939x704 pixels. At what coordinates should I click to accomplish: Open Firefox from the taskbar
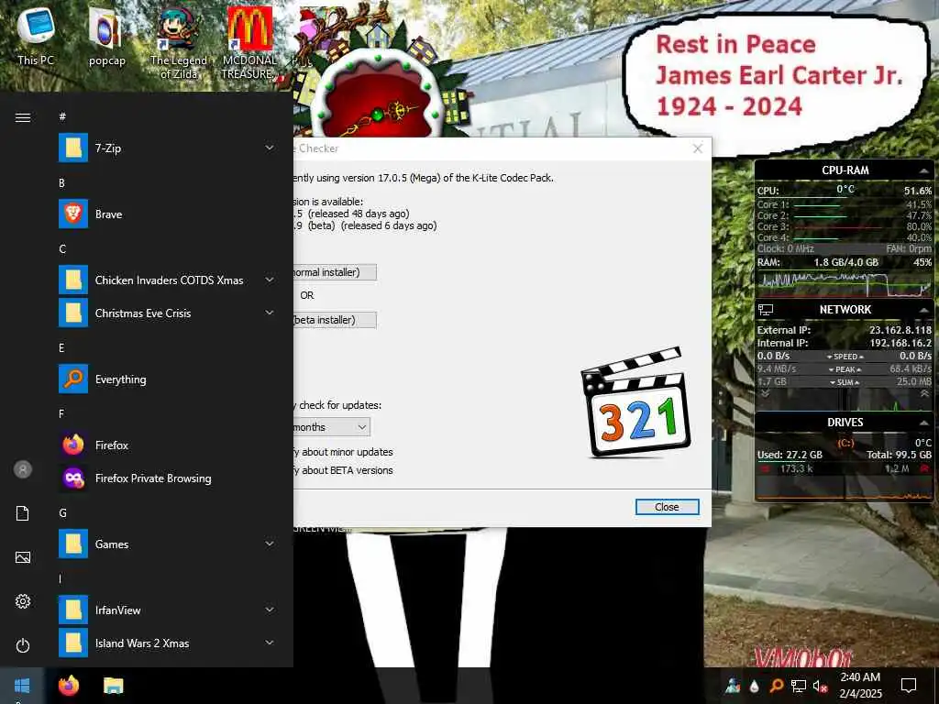tap(69, 686)
